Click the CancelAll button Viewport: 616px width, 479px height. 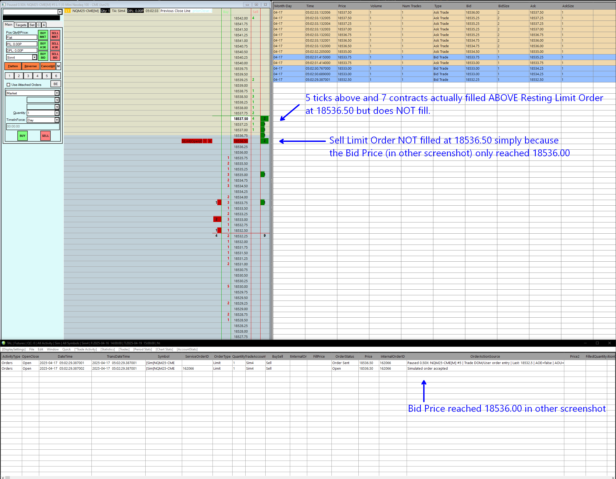coord(48,66)
